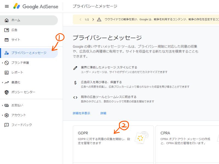Click the サイト layout icon
The image size is (219, 164).
pyautogui.click(x=7, y=40)
